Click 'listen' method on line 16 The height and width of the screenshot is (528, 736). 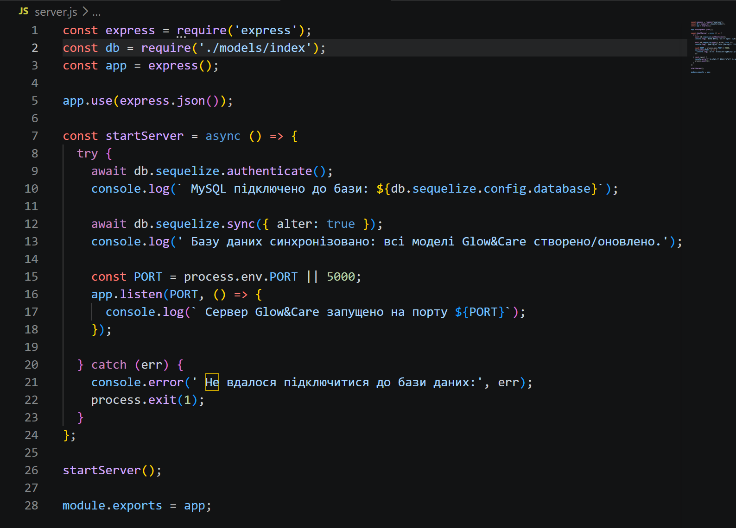click(141, 294)
